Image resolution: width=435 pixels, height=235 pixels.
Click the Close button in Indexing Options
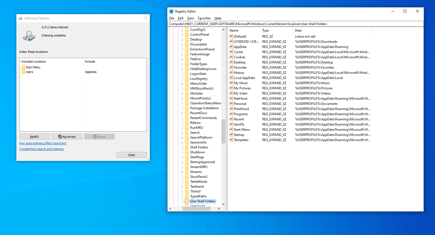132,155
